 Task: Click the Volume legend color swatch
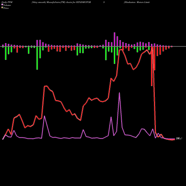[2, 5]
